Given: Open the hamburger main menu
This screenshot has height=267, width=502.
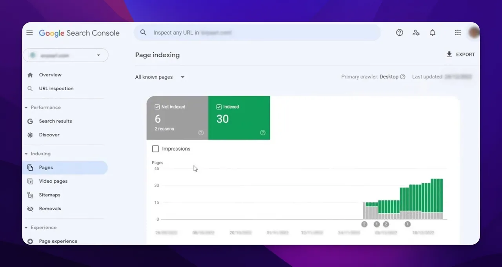Looking at the screenshot, I should click(x=29, y=33).
